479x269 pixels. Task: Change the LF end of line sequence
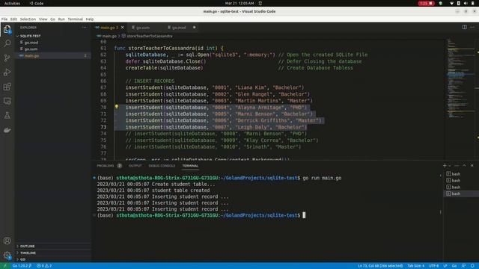pyautogui.click(x=445, y=266)
